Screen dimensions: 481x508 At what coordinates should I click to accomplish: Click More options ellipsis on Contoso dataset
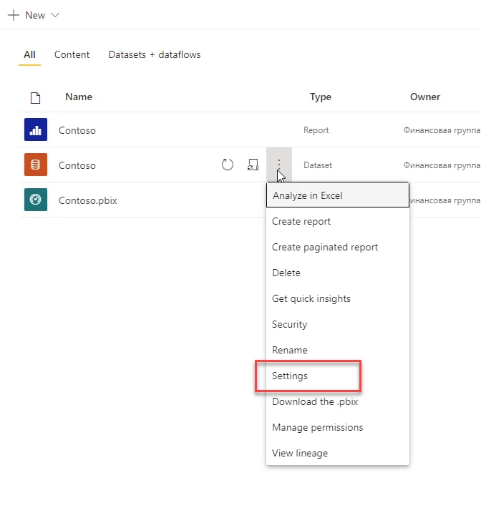[279, 165]
